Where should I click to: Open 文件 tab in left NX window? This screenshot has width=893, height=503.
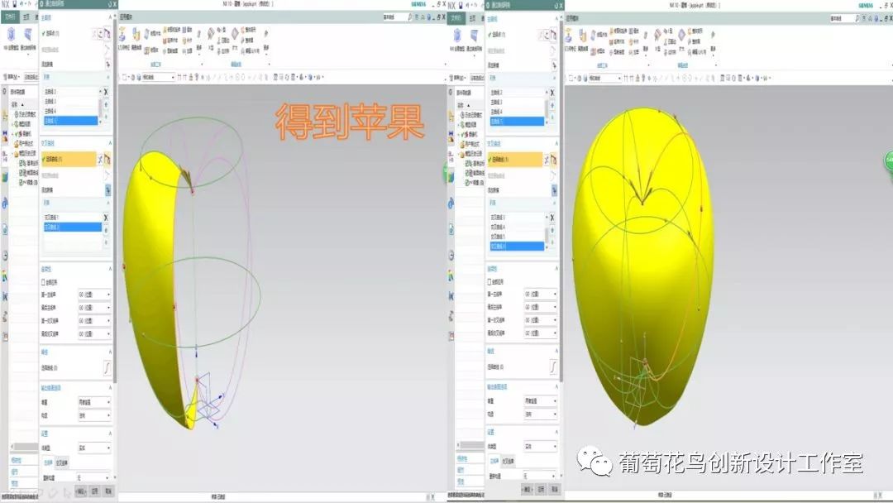(10, 17)
